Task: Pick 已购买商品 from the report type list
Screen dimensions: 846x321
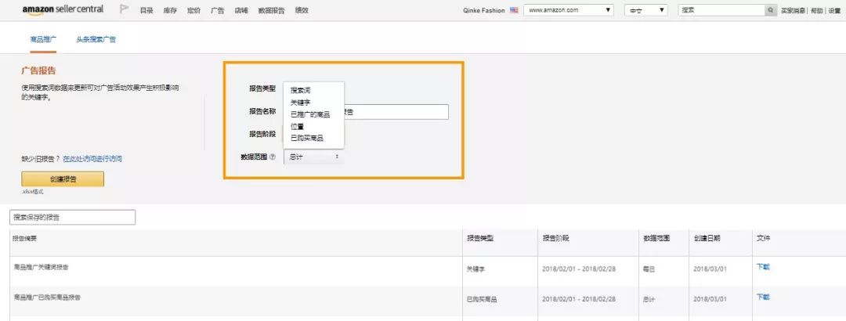Action: (x=306, y=138)
